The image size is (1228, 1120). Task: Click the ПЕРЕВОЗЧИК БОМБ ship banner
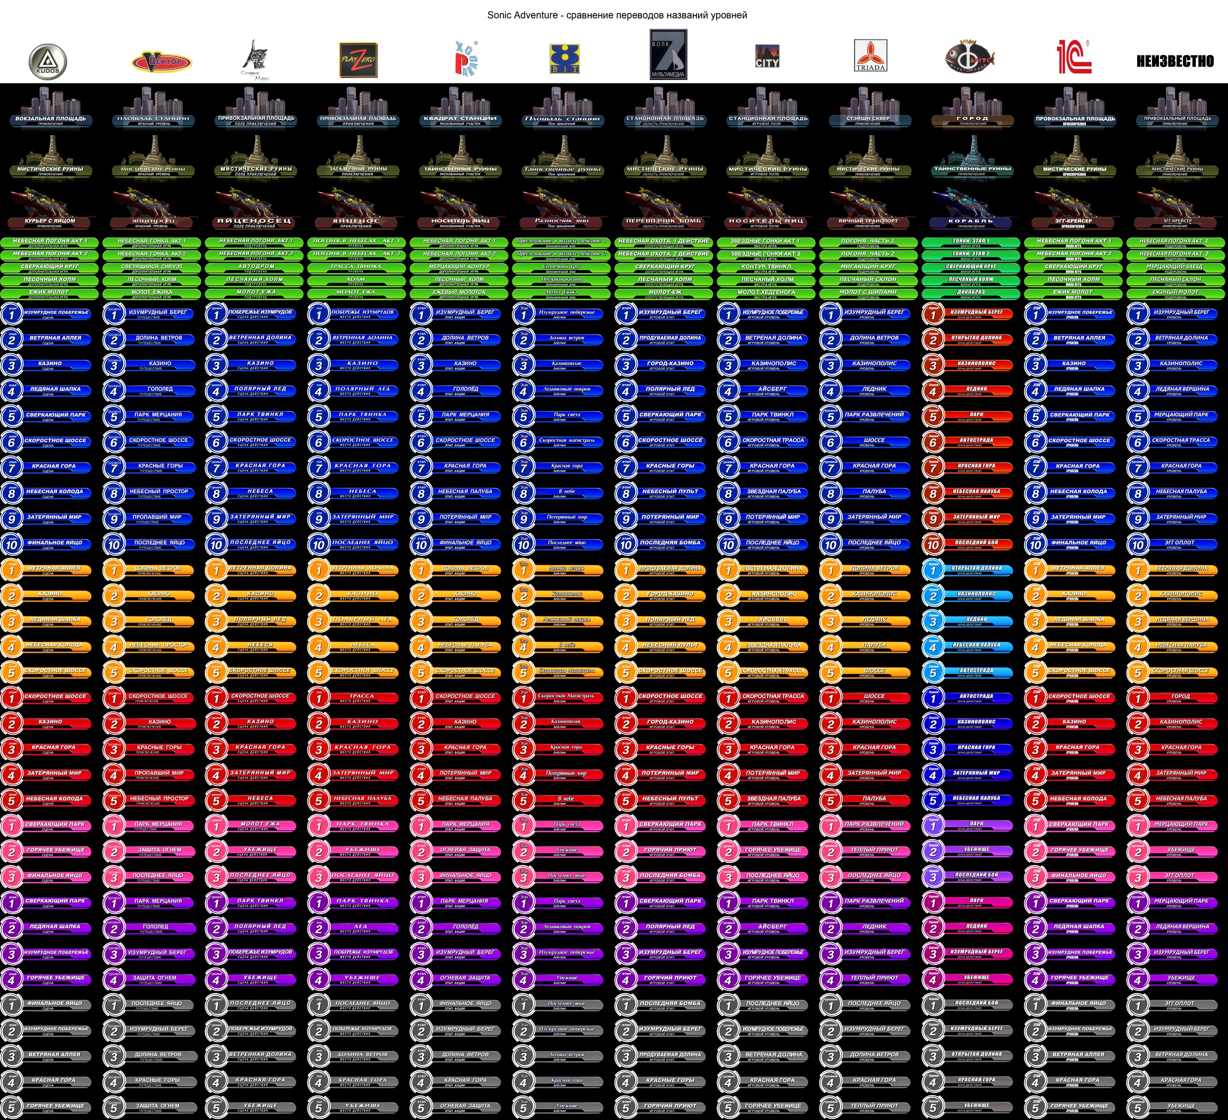(x=664, y=220)
